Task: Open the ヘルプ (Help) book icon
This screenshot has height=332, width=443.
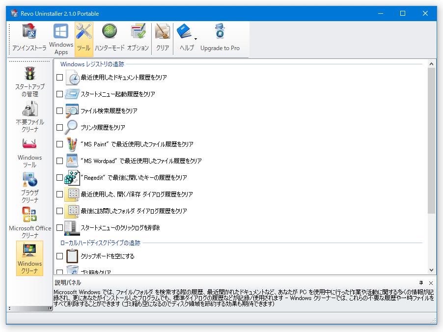Action: (x=184, y=31)
